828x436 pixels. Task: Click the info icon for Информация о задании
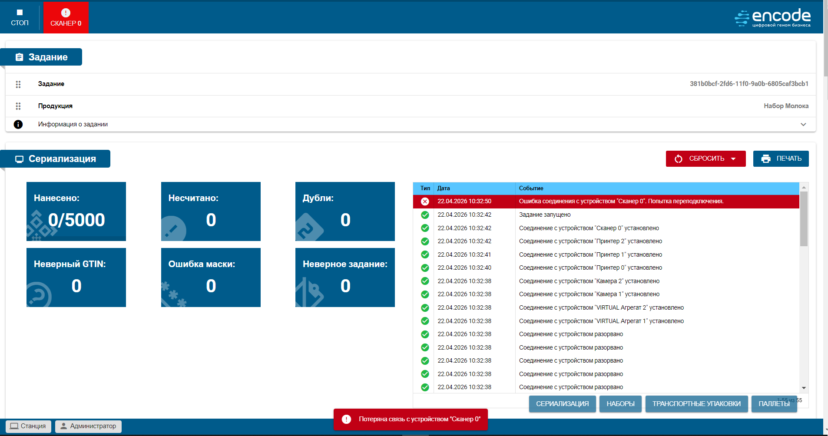point(18,125)
